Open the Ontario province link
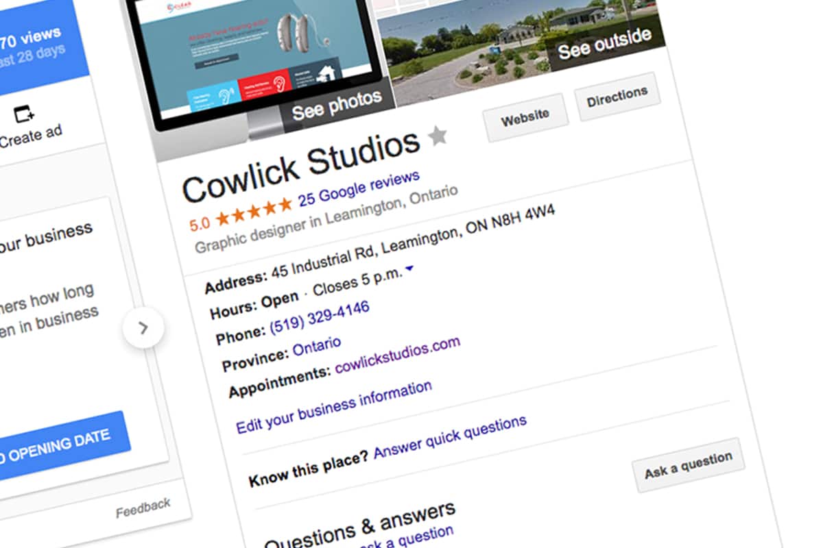Viewport: 823px width, 548px height. coord(317,346)
